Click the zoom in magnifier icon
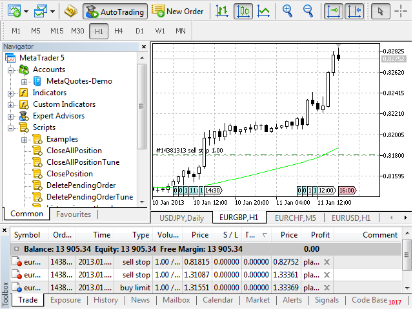The height and width of the screenshot is (309, 413). [x=288, y=11]
